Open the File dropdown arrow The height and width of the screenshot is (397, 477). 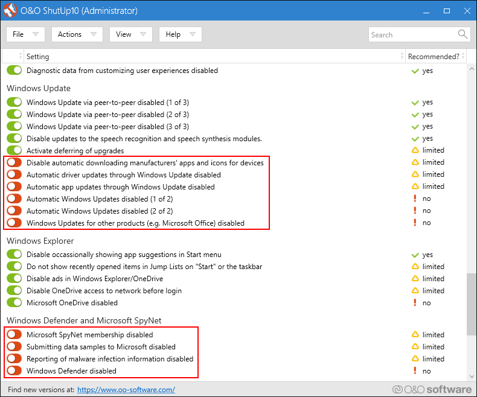coord(36,34)
